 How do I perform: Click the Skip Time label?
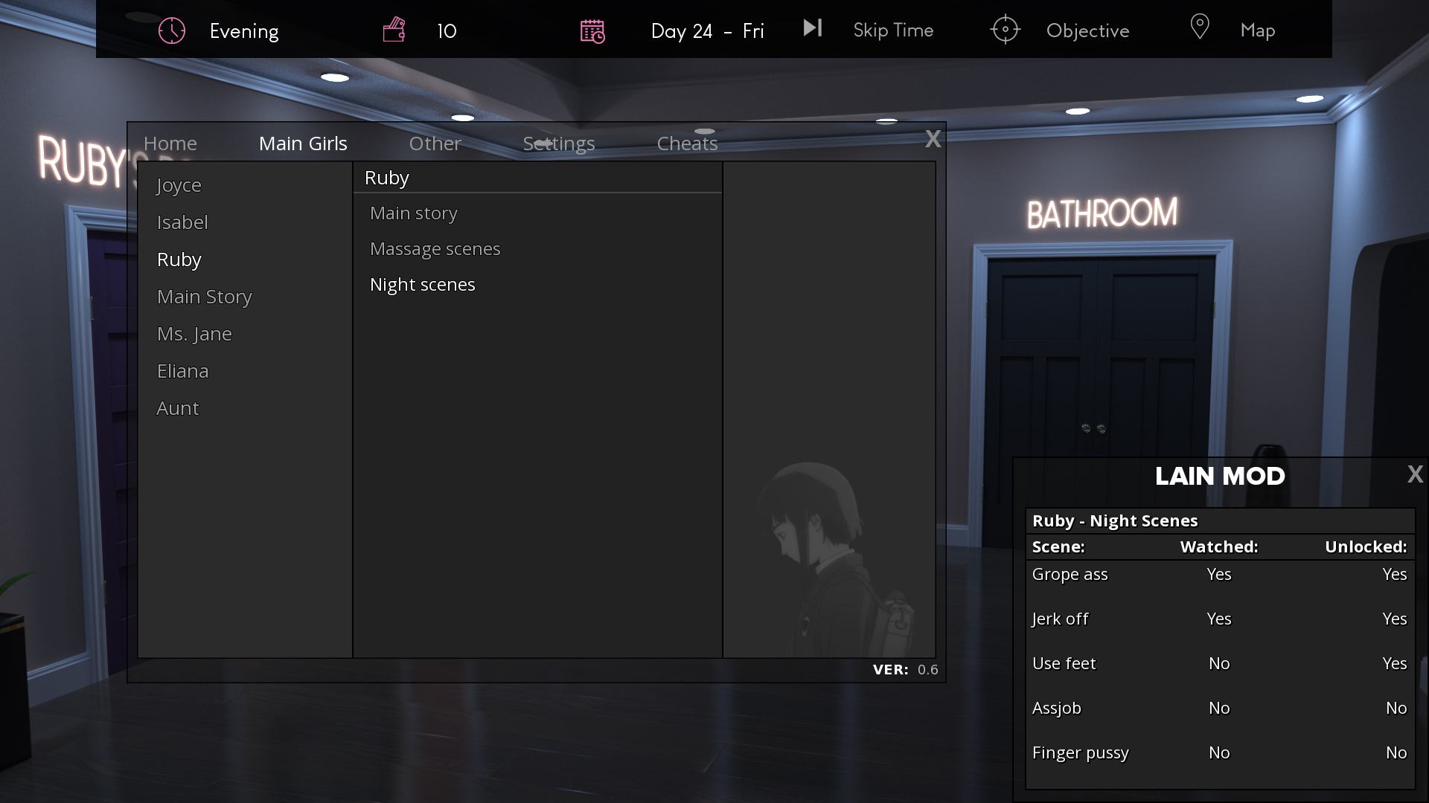pos(892,30)
